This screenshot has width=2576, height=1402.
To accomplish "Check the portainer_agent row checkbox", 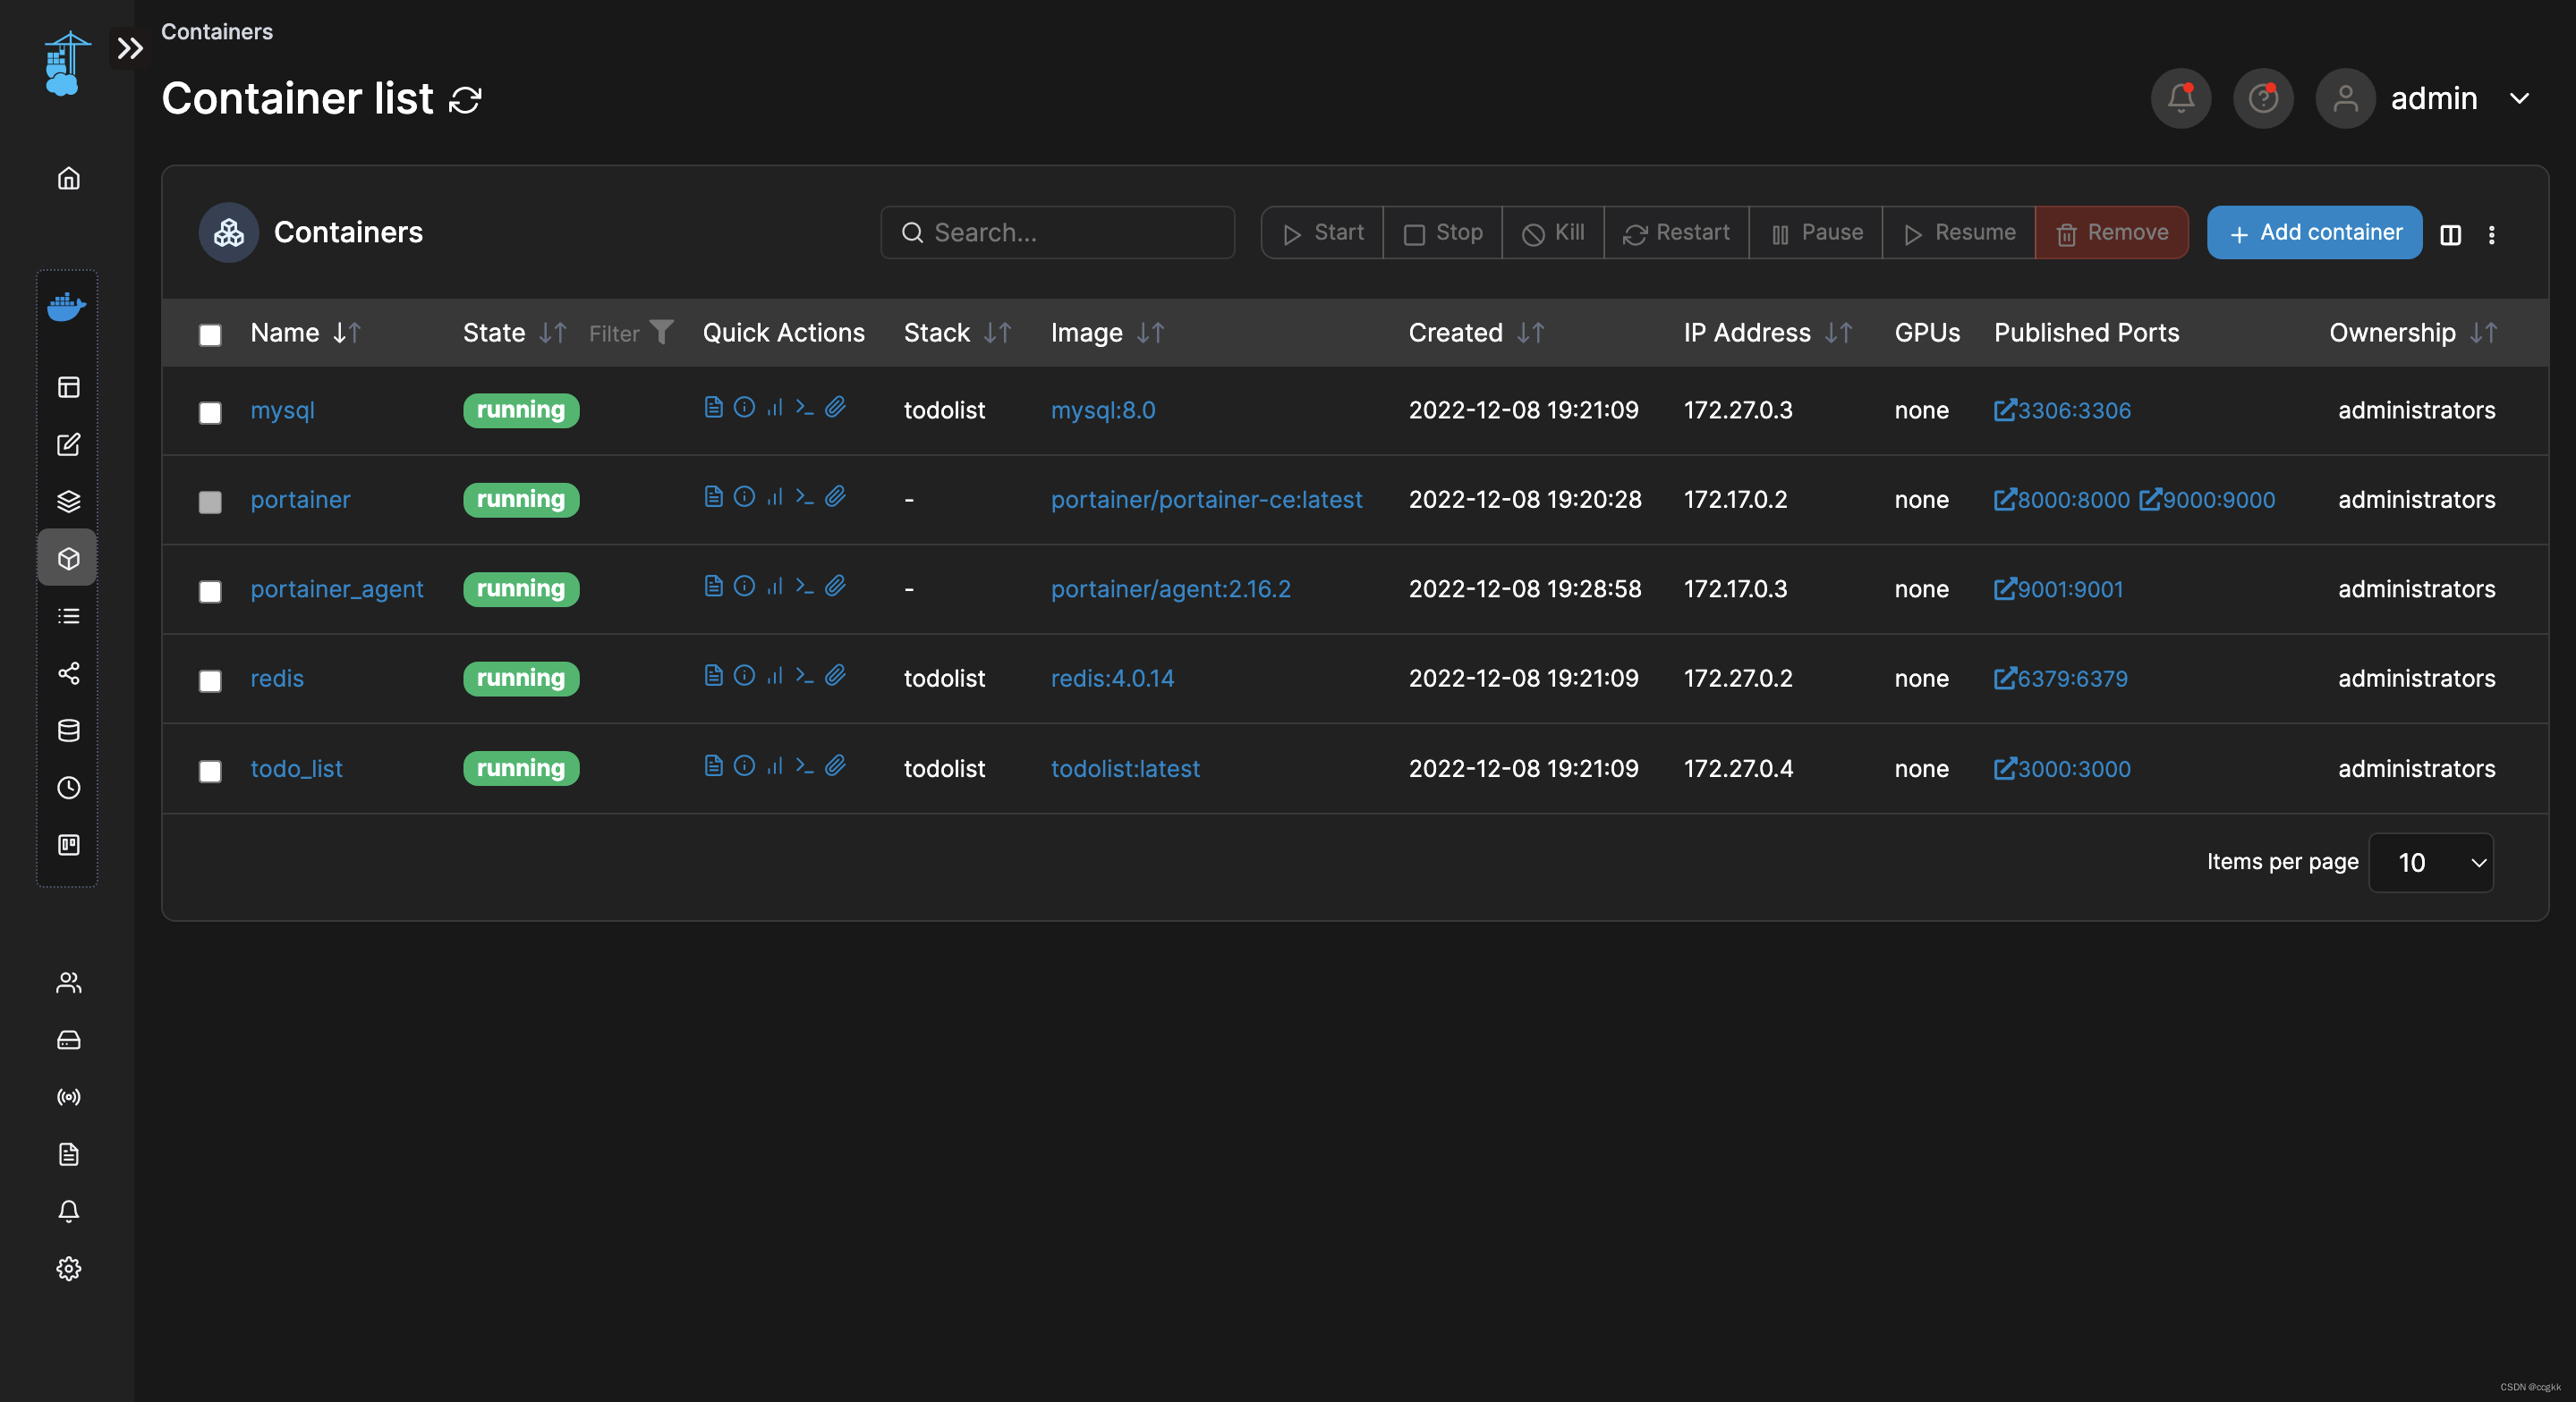I will click(210, 592).
